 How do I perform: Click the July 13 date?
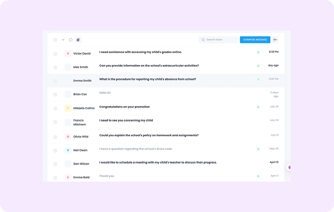[274, 135]
